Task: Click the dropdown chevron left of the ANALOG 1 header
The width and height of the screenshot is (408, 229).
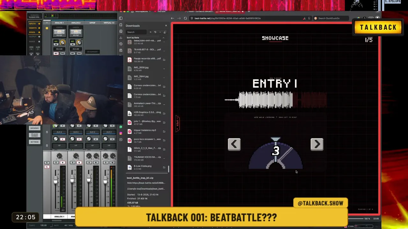Action: (x=47, y=23)
